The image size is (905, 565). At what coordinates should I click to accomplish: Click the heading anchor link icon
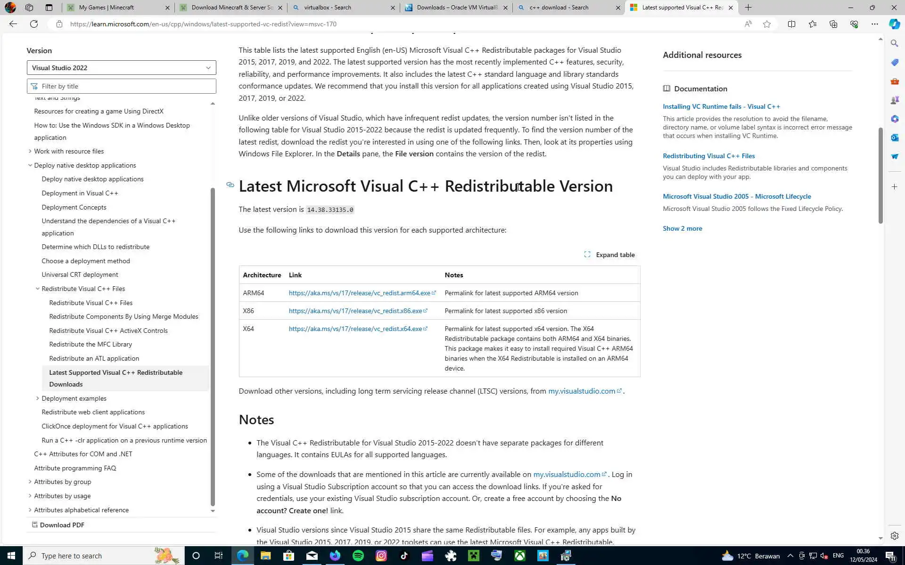pyautogui.click(x=230, y=185)
